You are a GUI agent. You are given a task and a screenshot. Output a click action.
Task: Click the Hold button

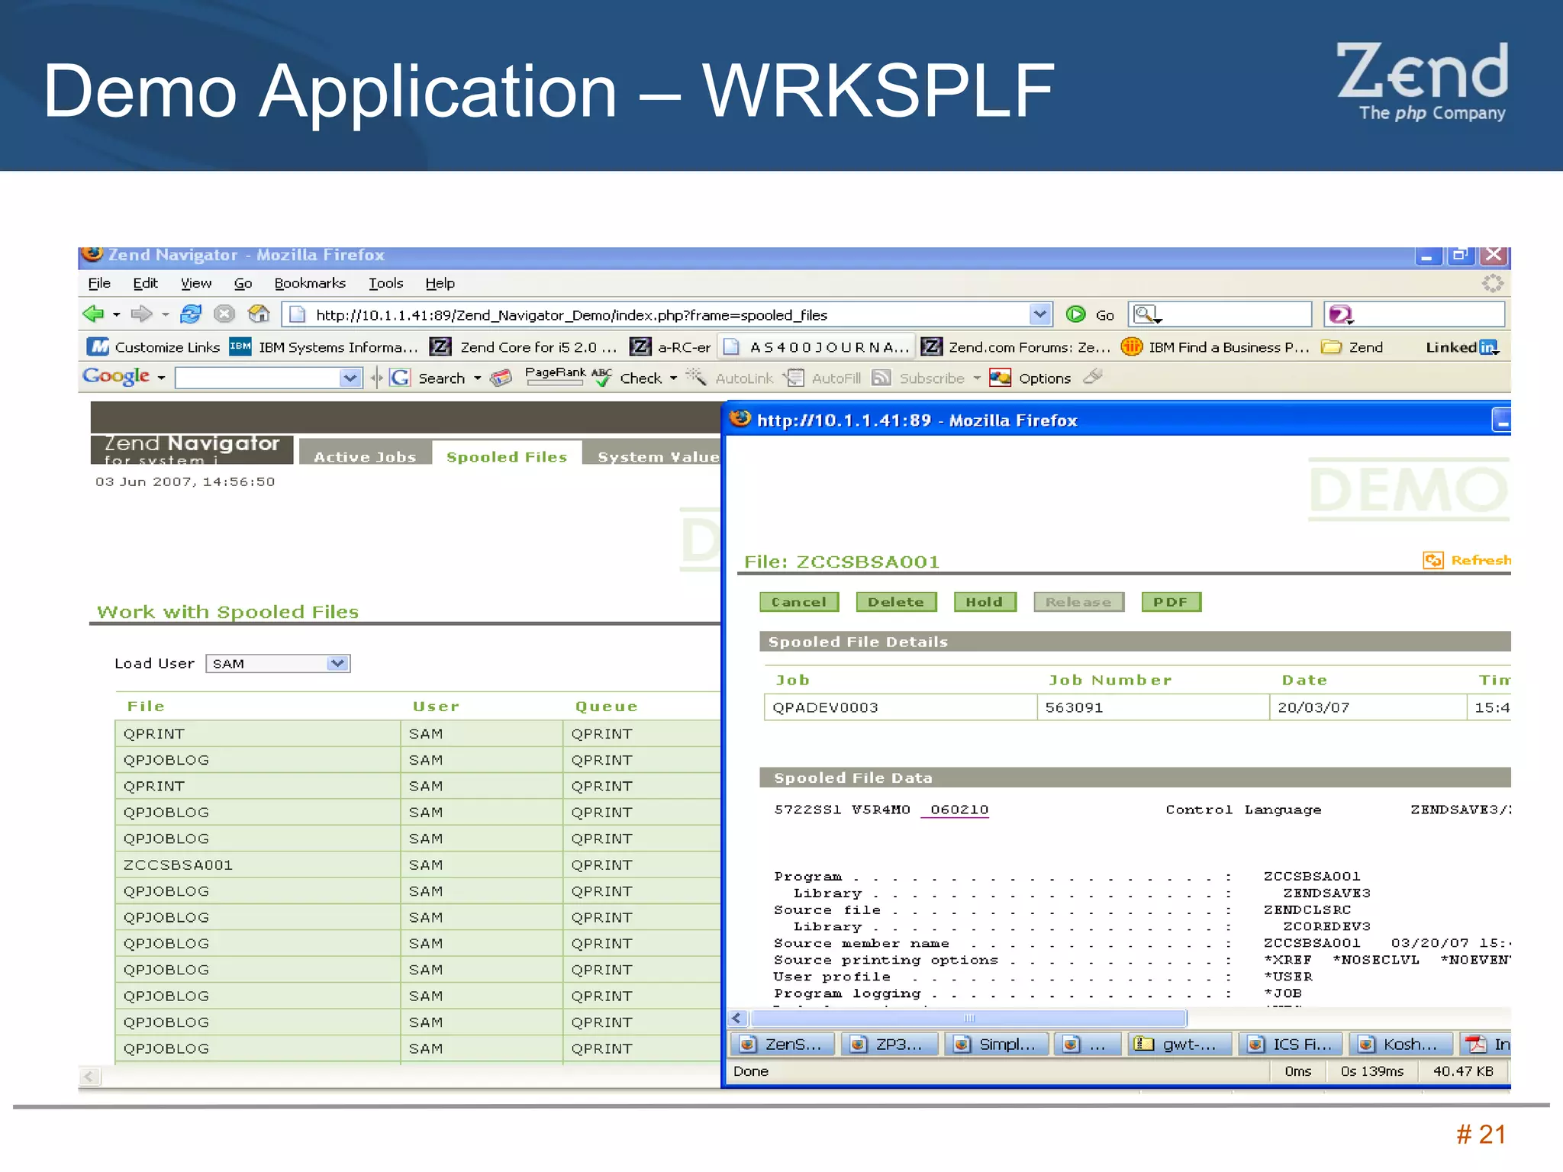tap(985, 602)
